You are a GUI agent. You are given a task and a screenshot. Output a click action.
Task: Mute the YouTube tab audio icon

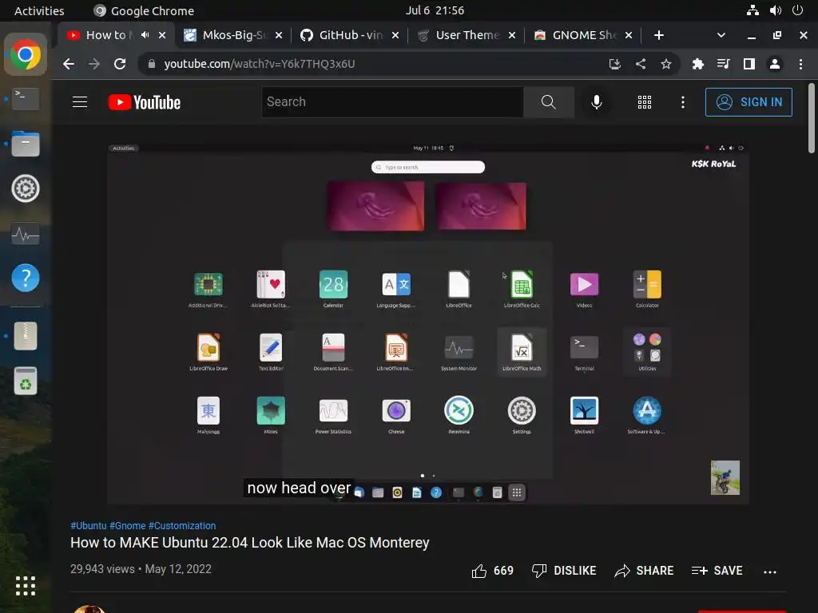click(x=145, y=35)
